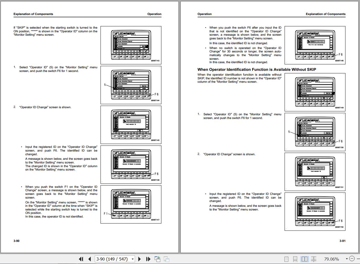
Task: Switch to continuous facing pages layout
Action: coord(313,259)
